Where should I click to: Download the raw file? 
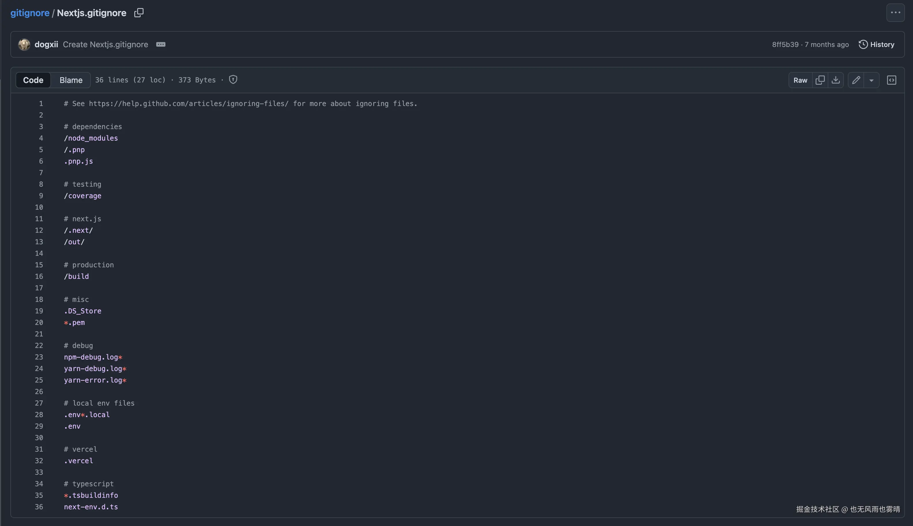[x=836, y=80]
